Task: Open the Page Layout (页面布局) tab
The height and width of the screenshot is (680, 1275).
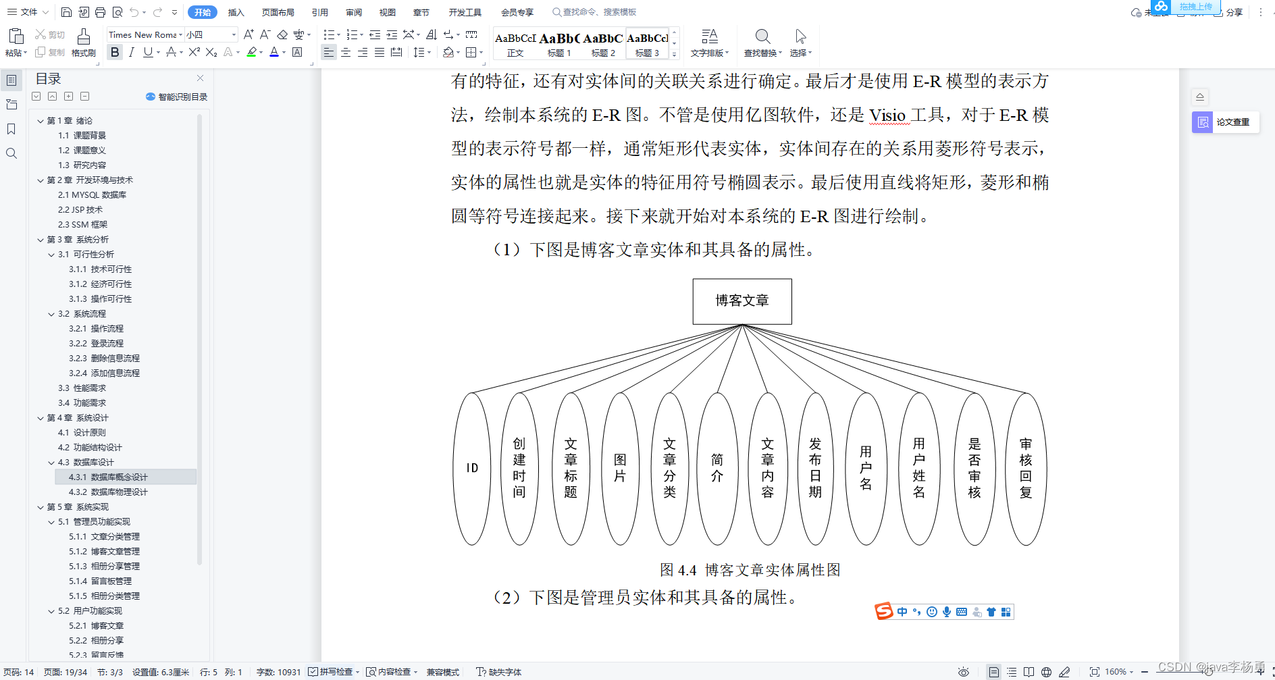Action: click(x=278, y=12)
